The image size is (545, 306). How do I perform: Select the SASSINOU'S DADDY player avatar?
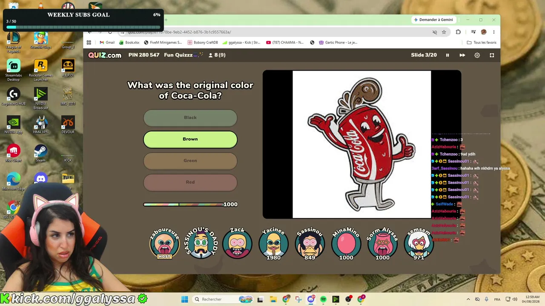click(x=201, y=244)
